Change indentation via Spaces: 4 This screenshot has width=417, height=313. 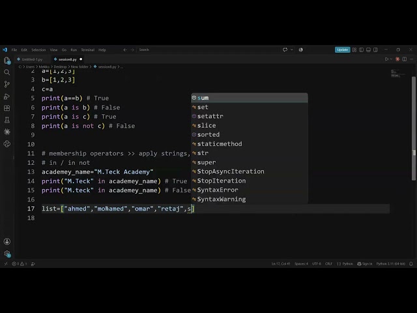(x=301, y=263)
